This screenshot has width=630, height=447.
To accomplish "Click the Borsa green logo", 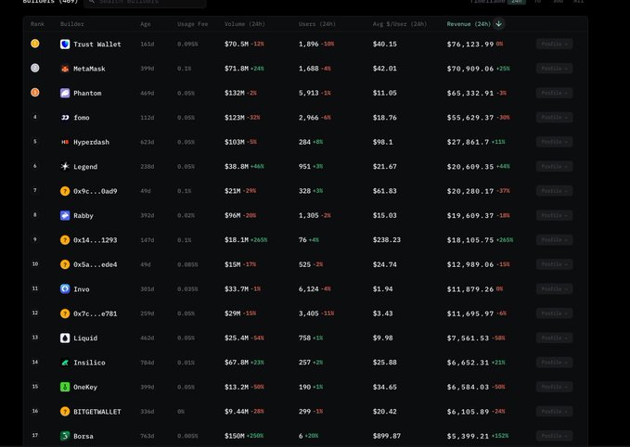I will pos(65,436).
